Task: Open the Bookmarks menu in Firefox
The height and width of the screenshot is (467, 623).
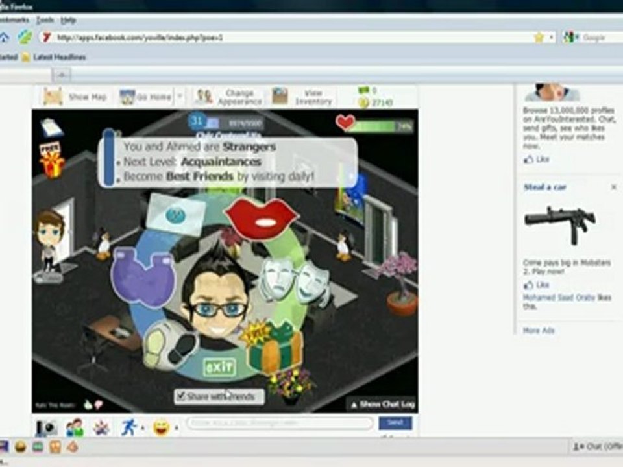Action: click(14, 20)
